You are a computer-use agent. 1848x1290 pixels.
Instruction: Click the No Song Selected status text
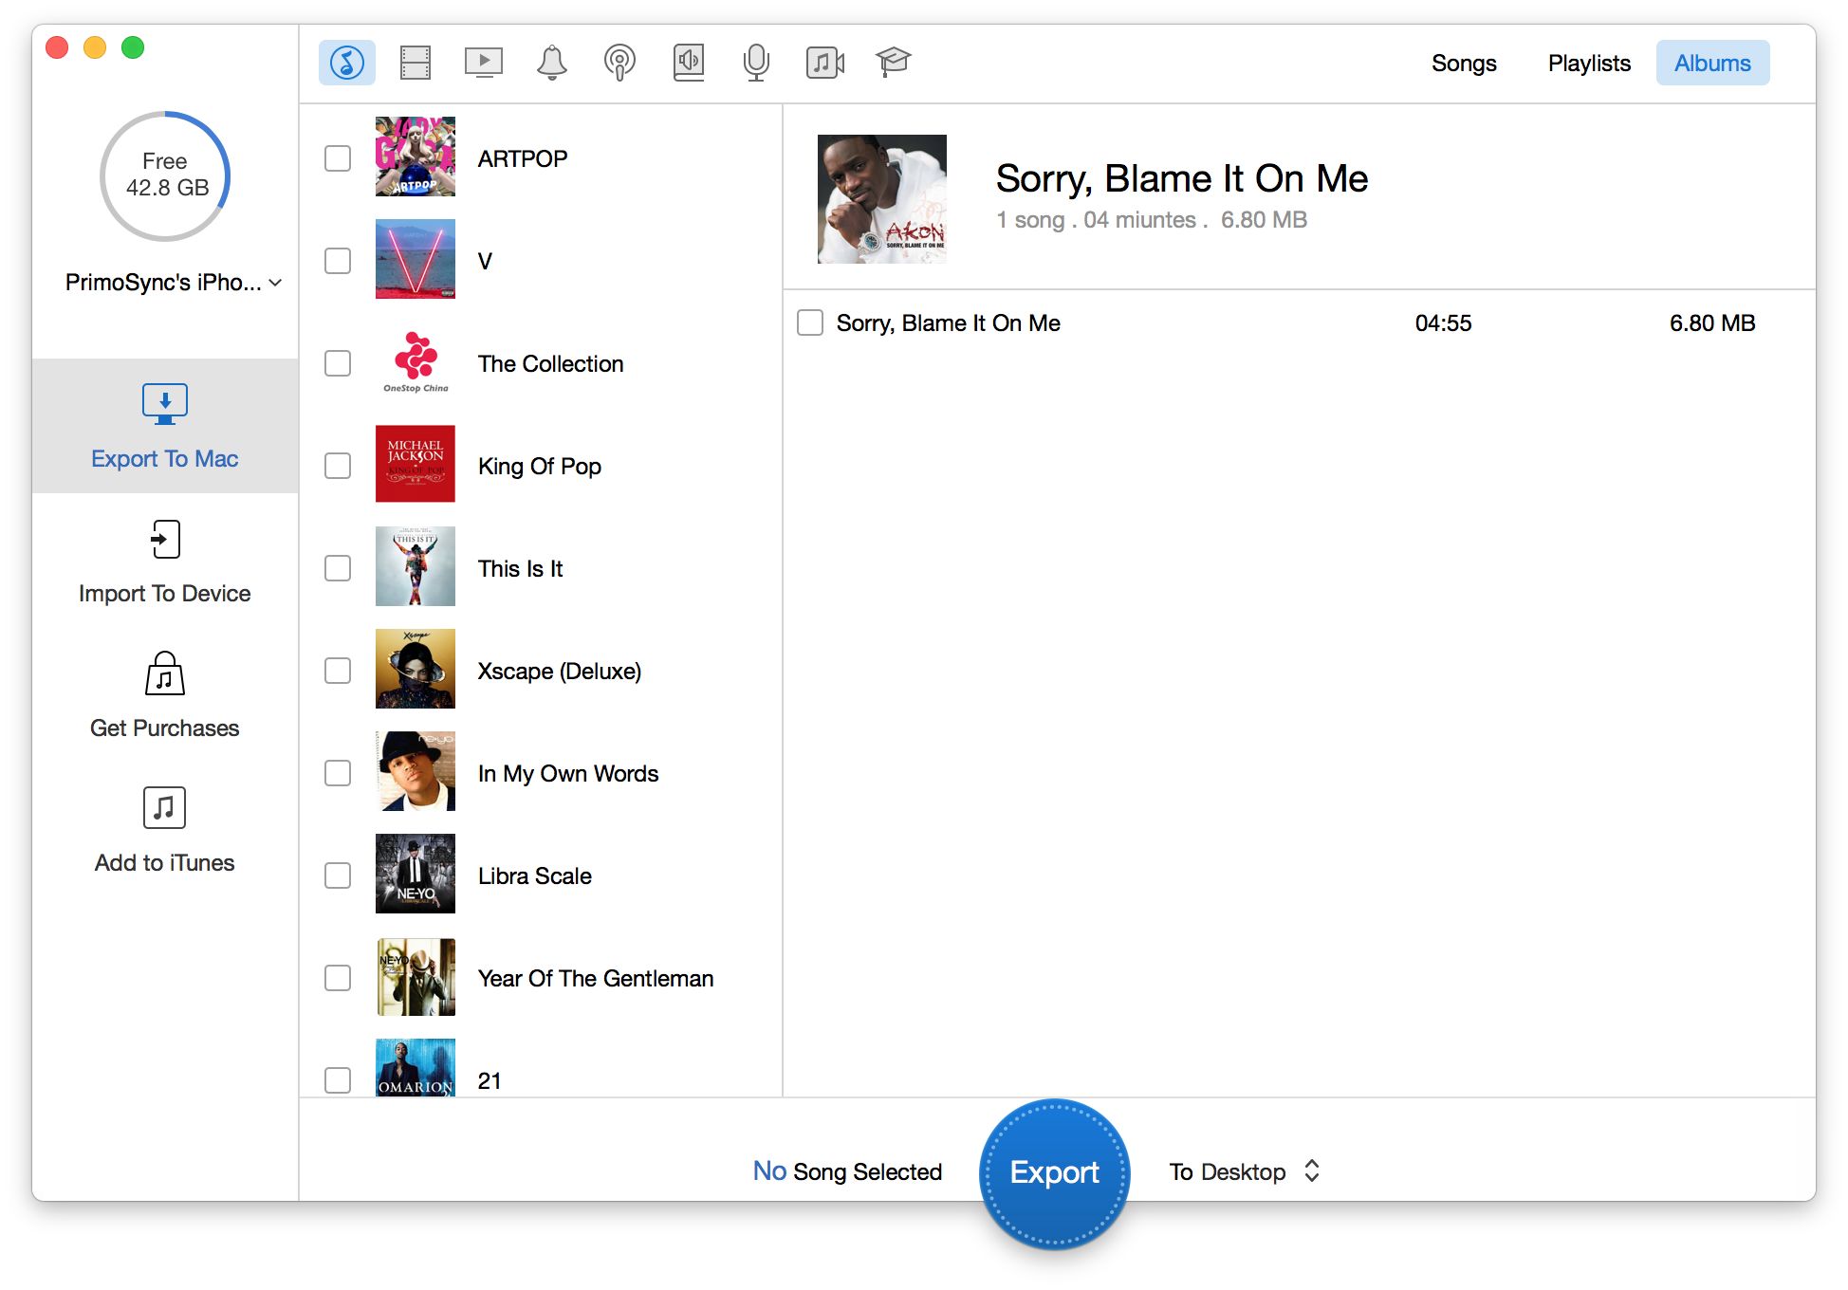847,1171
